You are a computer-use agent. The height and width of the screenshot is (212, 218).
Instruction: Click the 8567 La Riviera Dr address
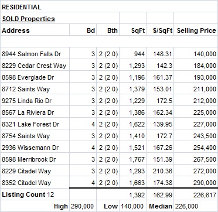coord(28,112)
